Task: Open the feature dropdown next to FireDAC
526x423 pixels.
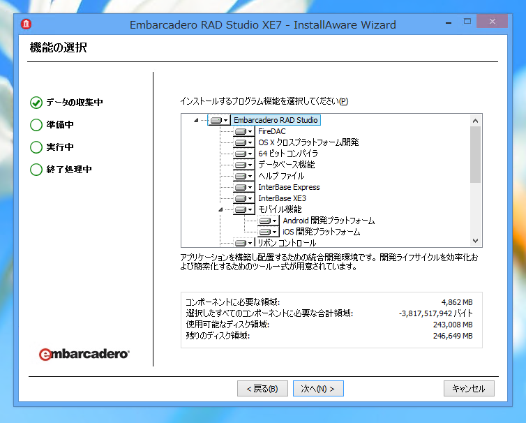Action: coord(243,131)
